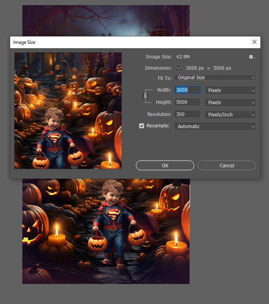Open the Fit To dropdown
Viewport: 269px width, 304px height.
coord(215,78)
